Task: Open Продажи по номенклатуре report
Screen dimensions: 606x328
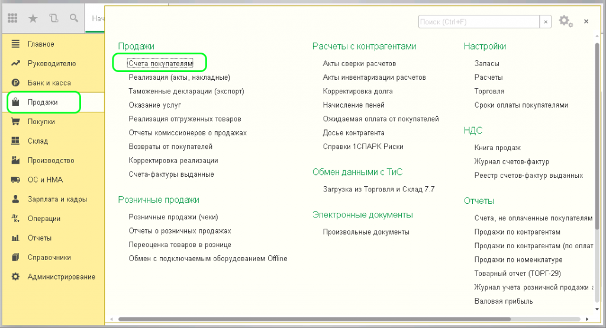Action: (518, 259)
